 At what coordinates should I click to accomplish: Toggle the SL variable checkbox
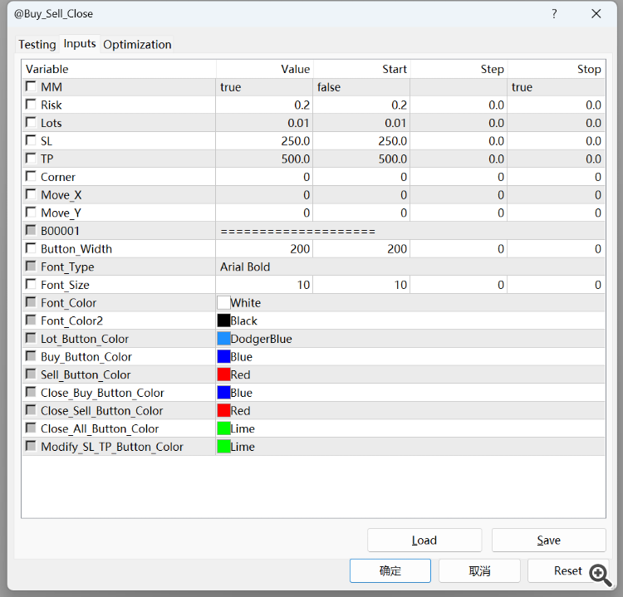tap(31, 140)
